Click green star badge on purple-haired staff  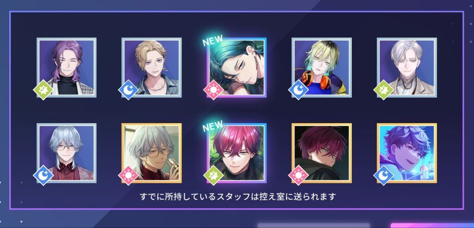43,90
